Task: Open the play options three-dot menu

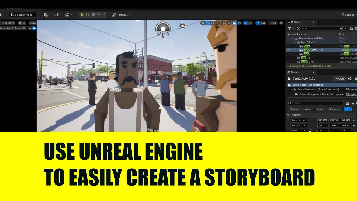Action: (104, 15)
